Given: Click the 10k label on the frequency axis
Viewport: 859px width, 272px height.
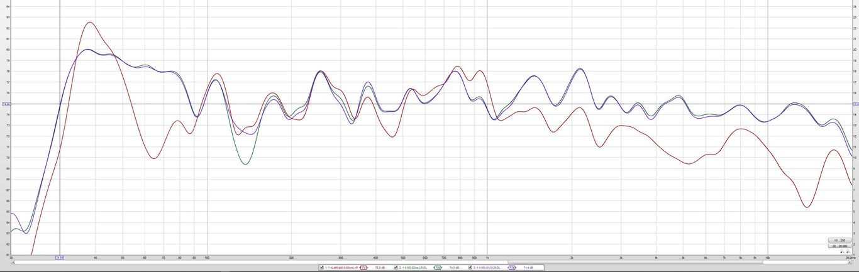Looking at the screenshot, I should pyautogui.click(x=767, y=258).
